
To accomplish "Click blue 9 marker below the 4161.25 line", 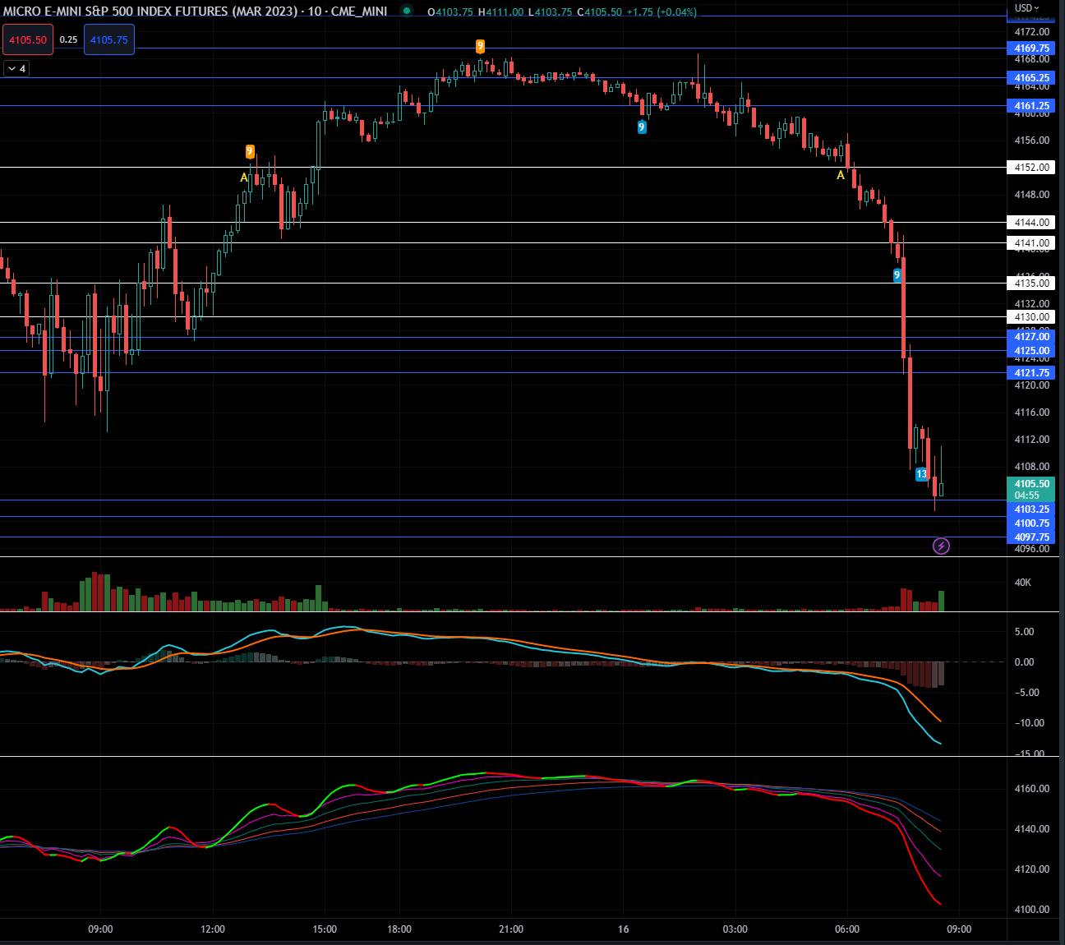I will 642,127.
